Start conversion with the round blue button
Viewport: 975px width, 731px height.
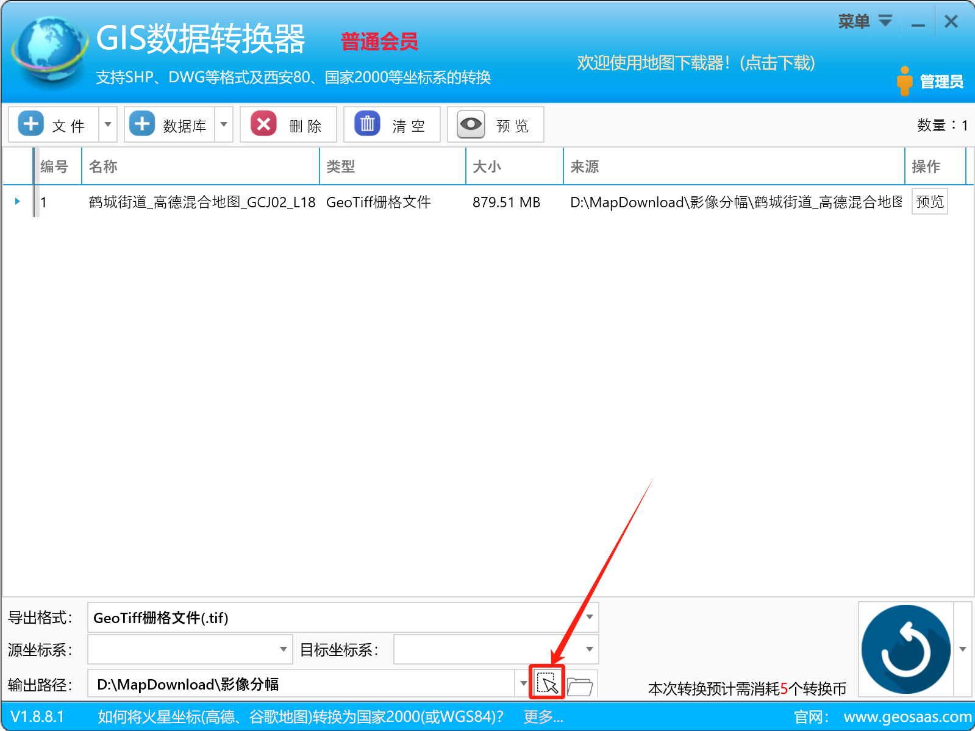tap(905, 649)
